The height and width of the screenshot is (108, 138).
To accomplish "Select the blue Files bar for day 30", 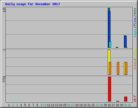I will pyautogui.click(x=126, y=42).
